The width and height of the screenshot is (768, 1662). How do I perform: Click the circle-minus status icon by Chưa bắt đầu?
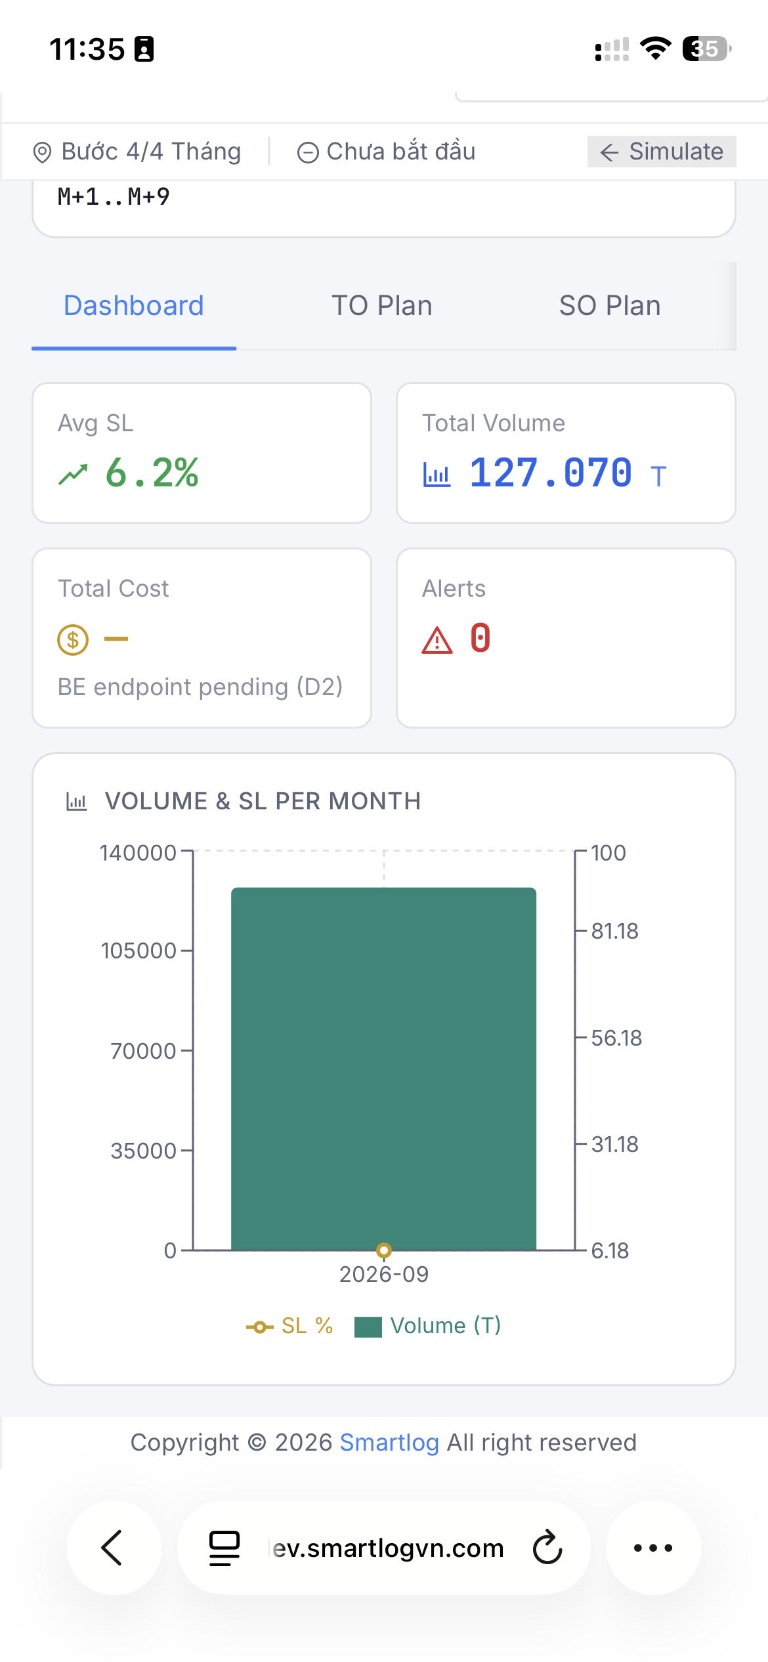point(308,152)
